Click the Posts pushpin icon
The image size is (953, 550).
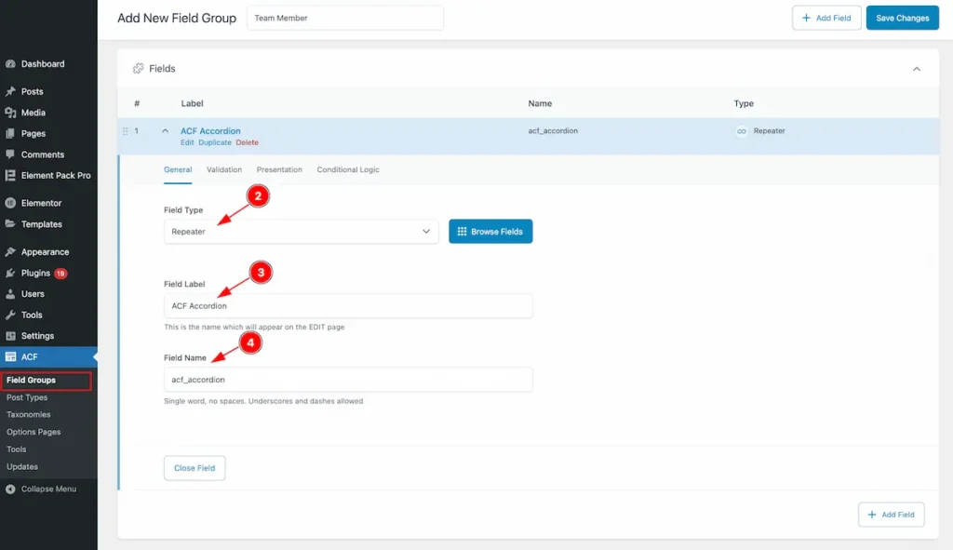(10, 92)
